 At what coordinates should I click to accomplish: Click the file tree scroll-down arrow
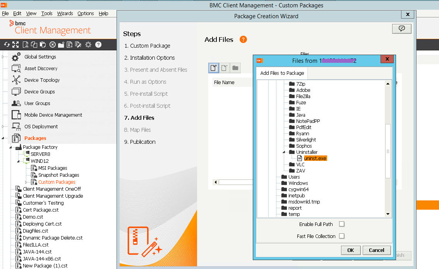coord(388,214)
